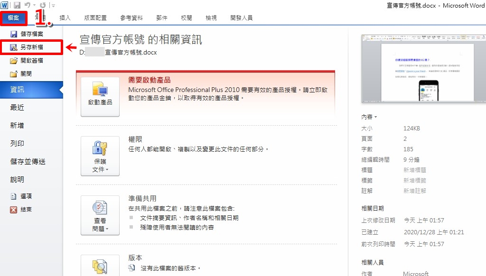Select the 郵件 ribbon tab
The height and width of the screenshot is (276, 486).
162,18
